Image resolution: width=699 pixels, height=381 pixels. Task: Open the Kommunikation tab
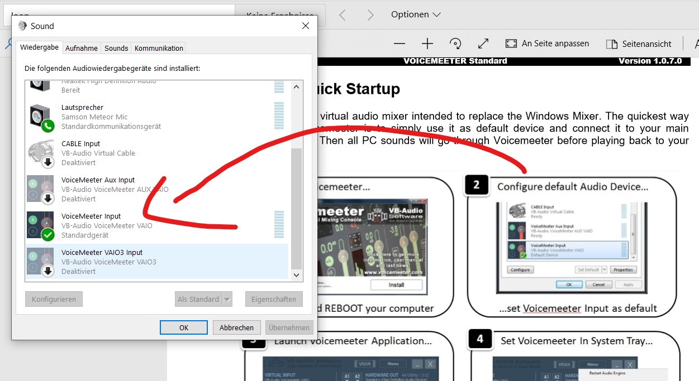(159, 48)
